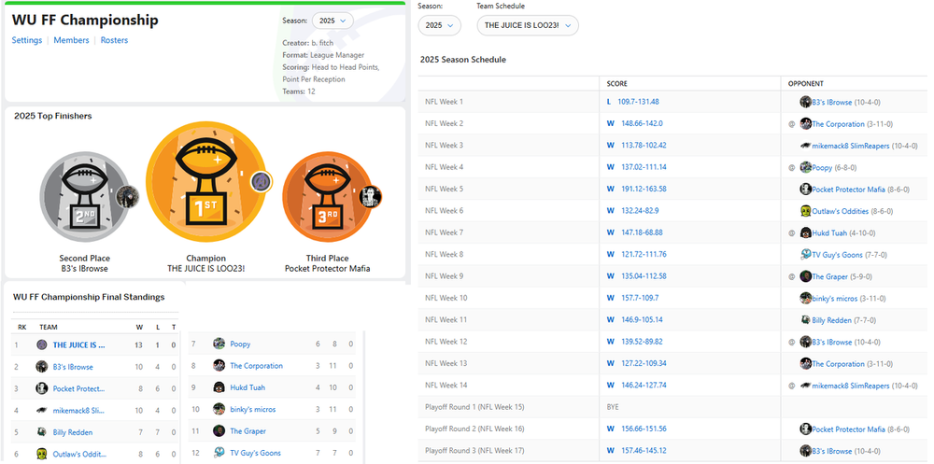This screenshot has width=934, height=464.
Task: Open Week 7 score 147.18-68.88
Action: (641, 232)
